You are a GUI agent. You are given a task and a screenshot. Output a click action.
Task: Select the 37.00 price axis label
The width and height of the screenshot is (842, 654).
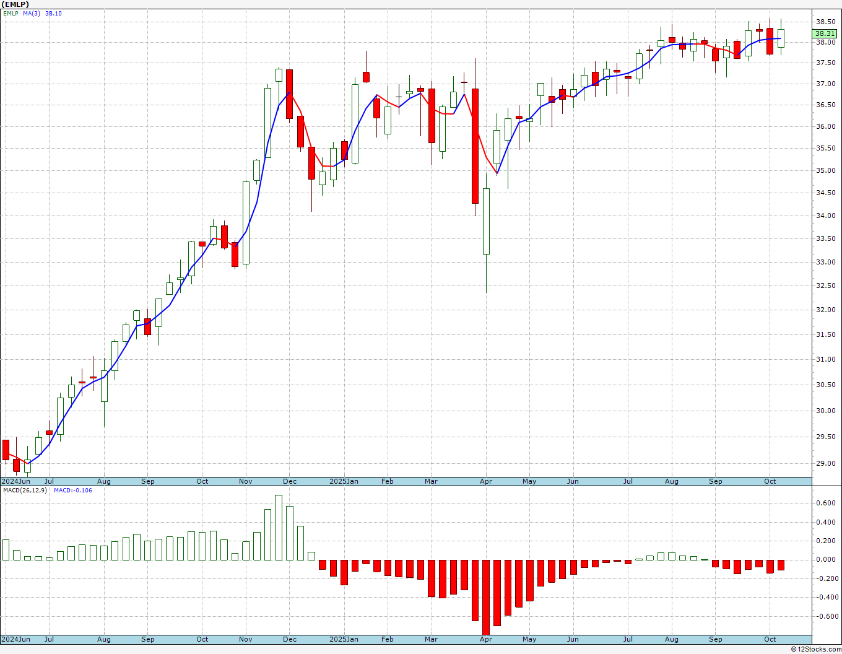(825, 84)
